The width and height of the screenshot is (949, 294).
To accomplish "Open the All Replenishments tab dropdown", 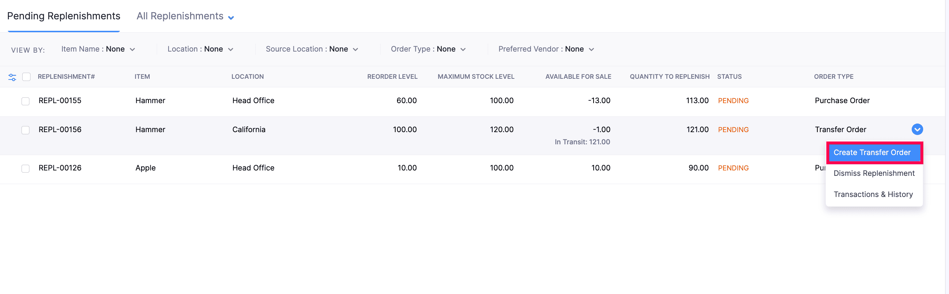I will (185, 16).
